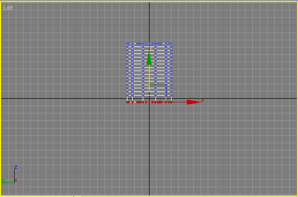Select the top-right corner blue vertex of mesh
The image size is (298, 197).
172,44
